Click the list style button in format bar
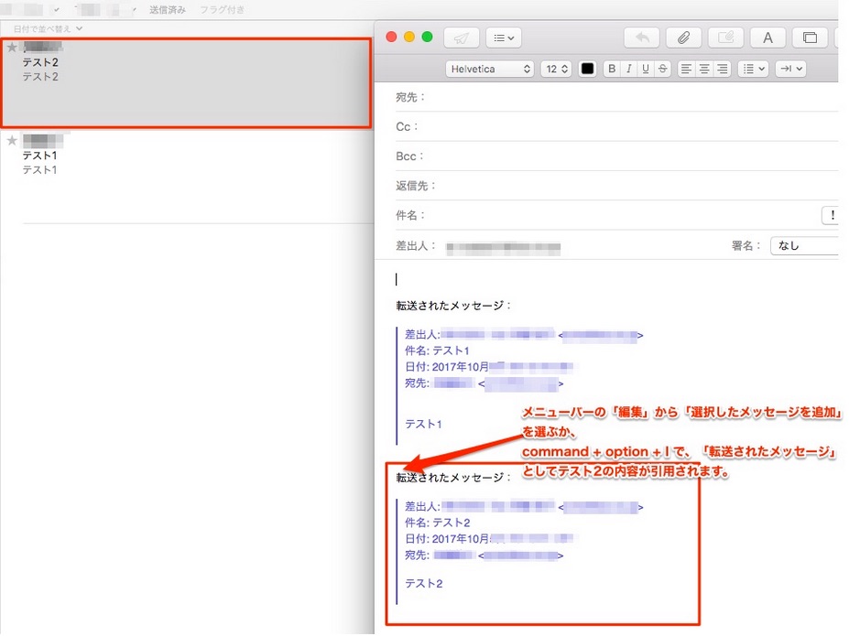 coord(751,69)
